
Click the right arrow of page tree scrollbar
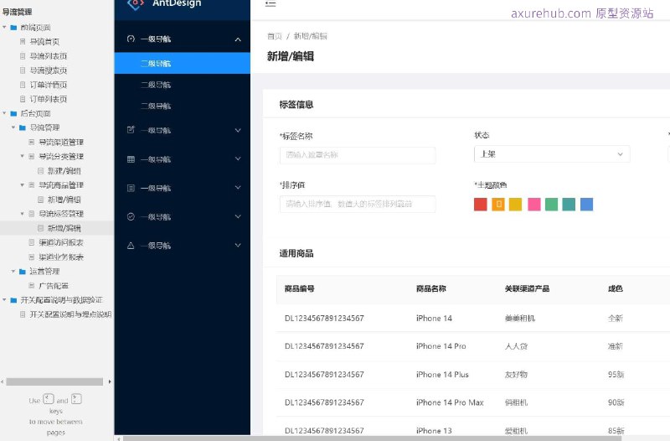click(110, 381)
